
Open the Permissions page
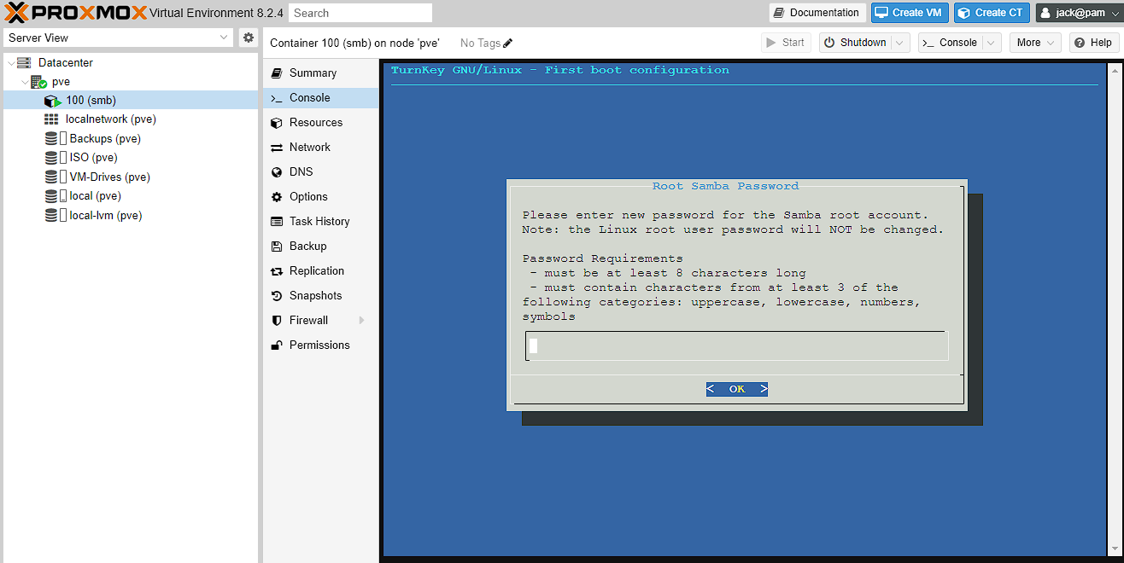click(319, 345)
